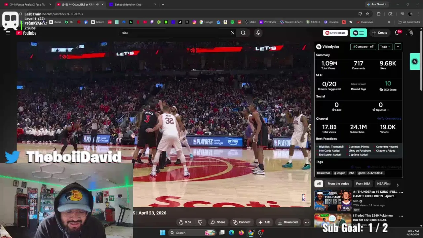Start voice search with the microphone

click(258, 33)
